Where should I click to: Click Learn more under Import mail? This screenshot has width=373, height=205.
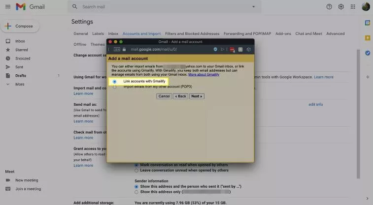(x=83, y=93)
